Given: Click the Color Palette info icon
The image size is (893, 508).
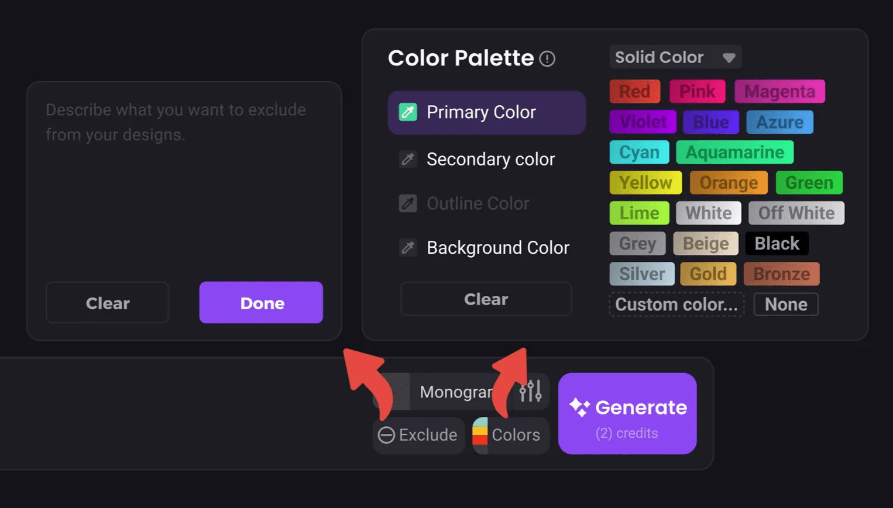Looking at the screenshot, I should coord(547,58).
